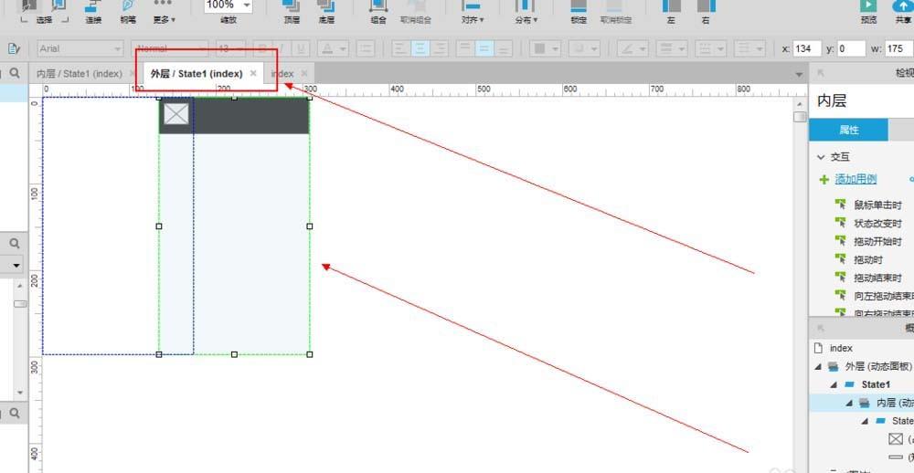Switch to 内层 / State1 (index) tab
The image size is (914, 473).
click(x=79, y=73)
